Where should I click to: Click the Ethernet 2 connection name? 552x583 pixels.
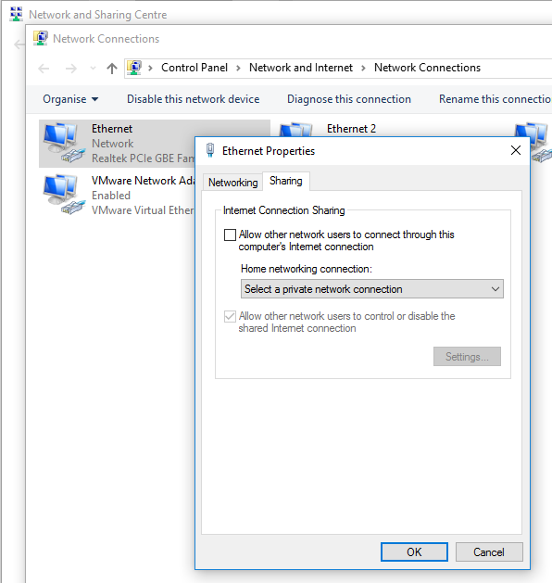click(x=351, y=129)
